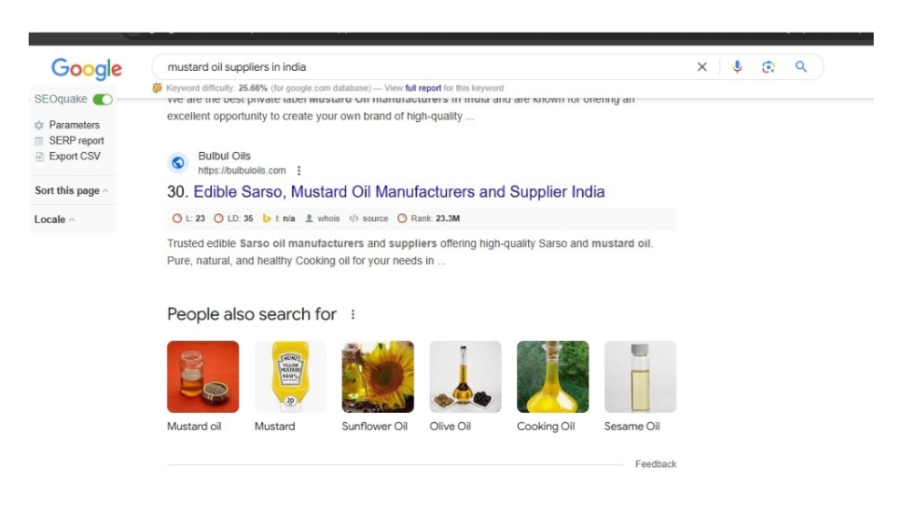902x522 pixels.
Task: Expand the Sort this page section
Action: (x=71, y=190)
